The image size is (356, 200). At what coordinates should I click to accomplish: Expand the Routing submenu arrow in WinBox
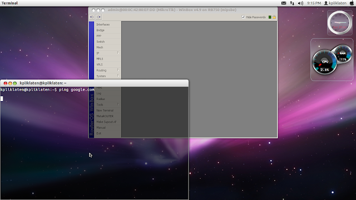tap(118, 71)
